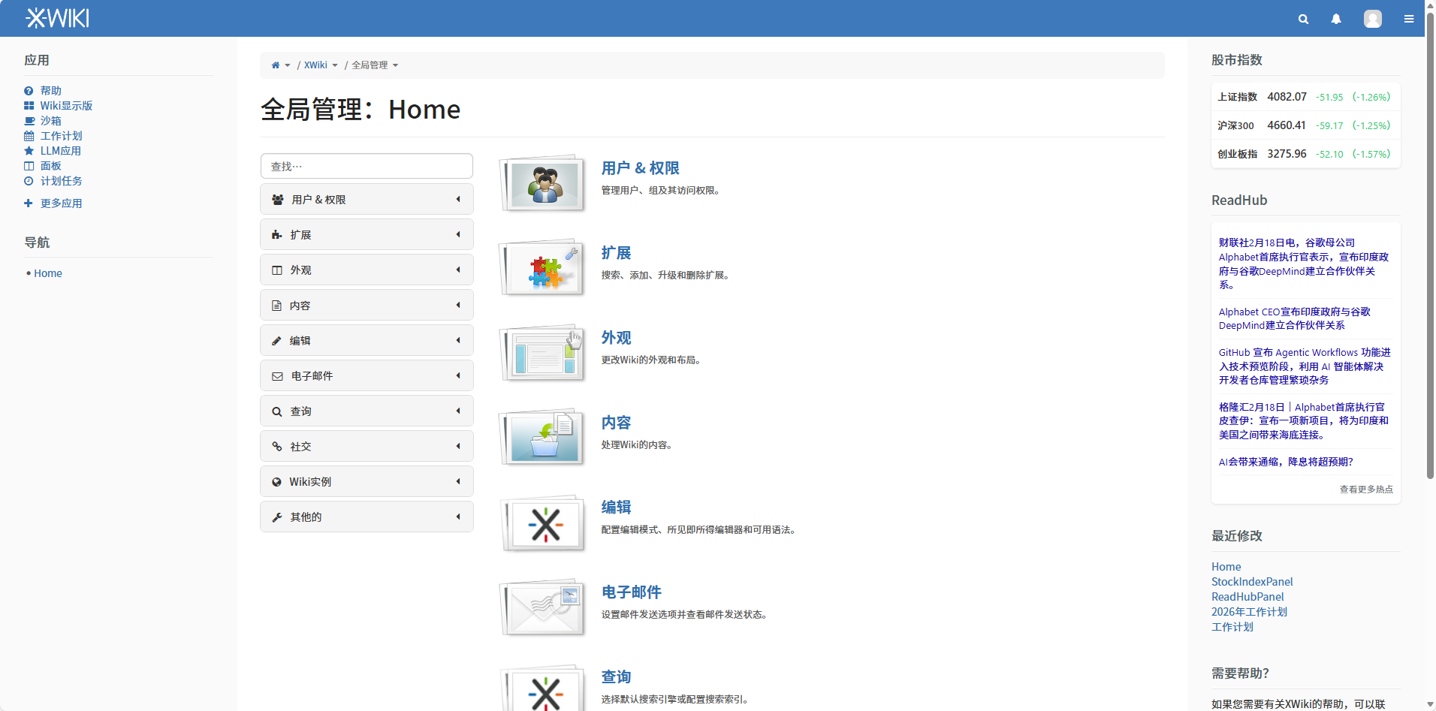The height and width of the screenshot is (711, 1436).
Task: Expand the 外观 accordion section
Action: [367, 269]
